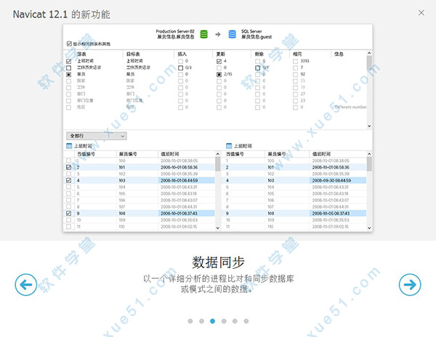This screenshot has height=337, width=436.
Task: Jump to the fourth pagination dot
Action: click(224, 321)
